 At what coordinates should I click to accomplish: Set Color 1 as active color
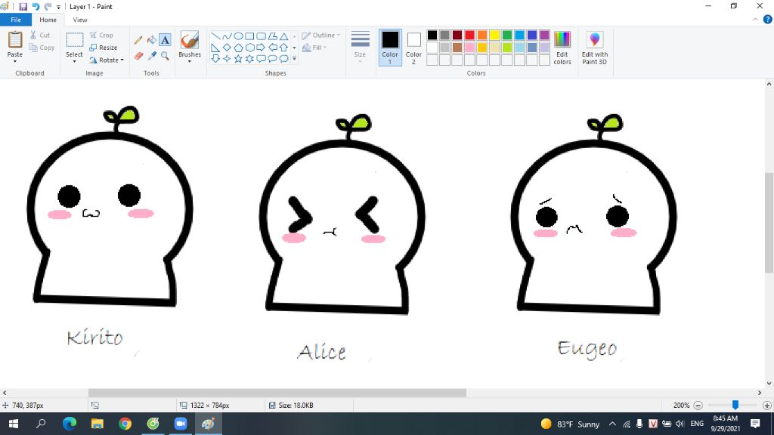[x=390, y=48]
